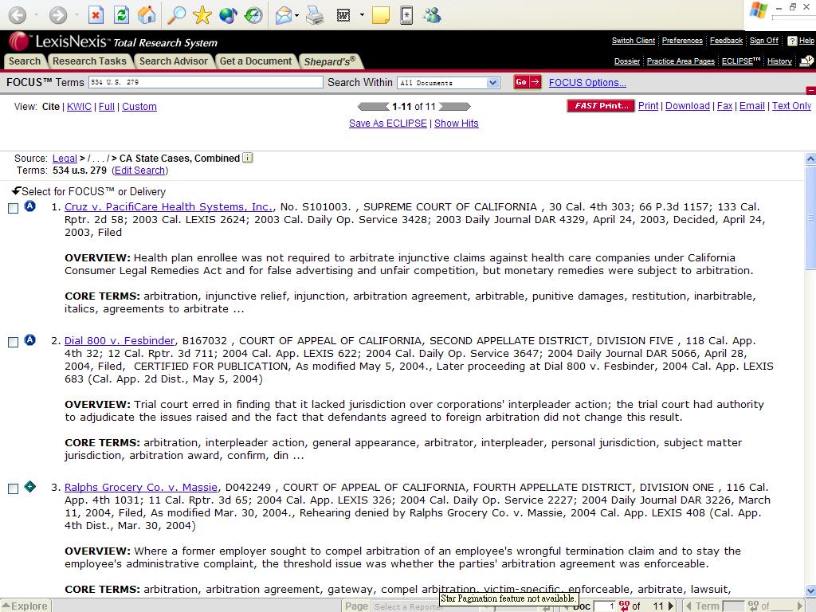The image size is (816, 612).
Task: Switch to Full view
Action: [107, 107]
